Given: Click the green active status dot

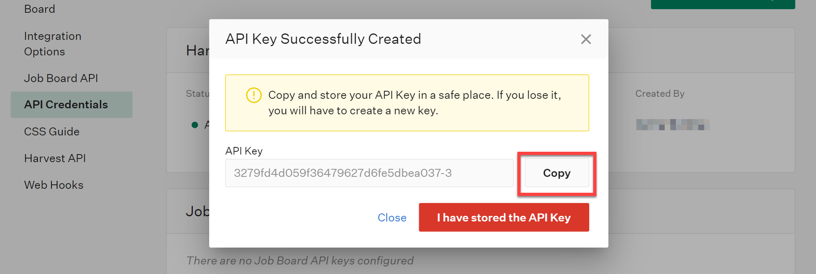Looking at the screenshot, I should [195, 125].
